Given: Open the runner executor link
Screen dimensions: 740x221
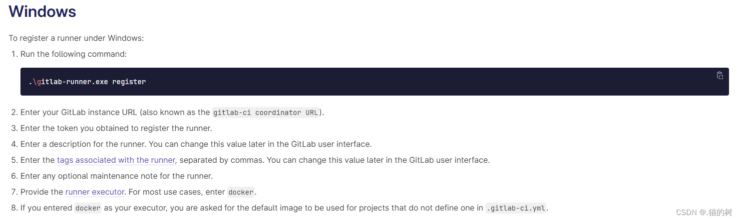Looking at the screenshot, I should tap(94, 192).
